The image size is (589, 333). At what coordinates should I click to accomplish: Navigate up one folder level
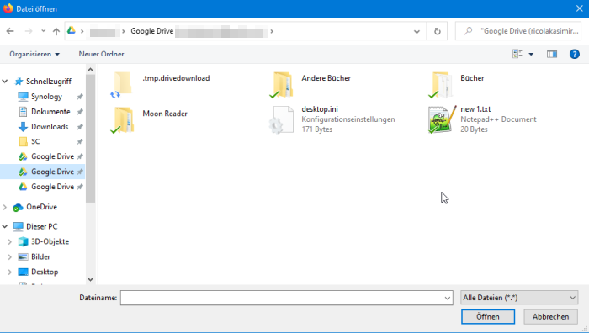[56, 31]
